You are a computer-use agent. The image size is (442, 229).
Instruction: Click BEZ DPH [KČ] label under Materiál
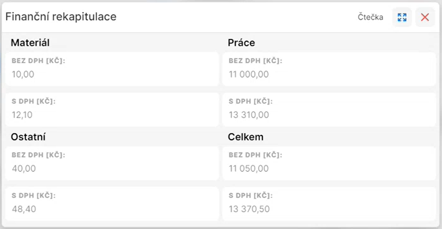click(38, 61)
